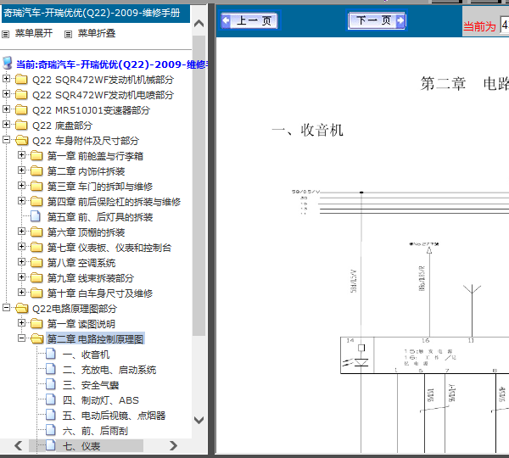509x458 pixels.
Task: Select 第五章 前、后灯具的拆装 entry
Action: click(100, 217)
